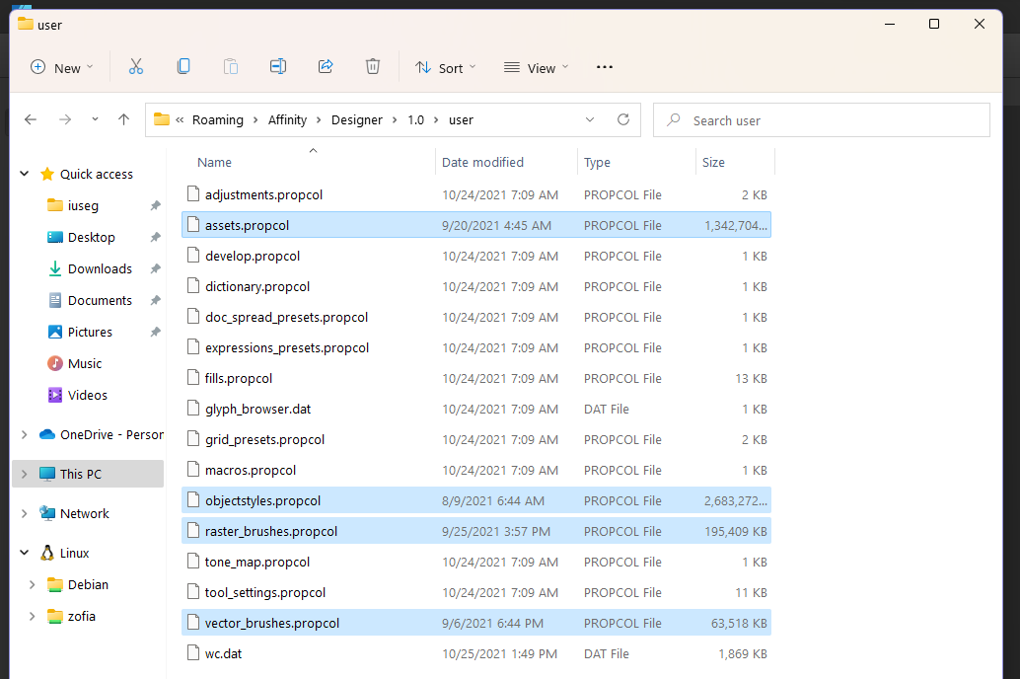Select the Downloads sidebar entry
The height and width of the screenshot is (679, 1020).
(x=100, y=268)
